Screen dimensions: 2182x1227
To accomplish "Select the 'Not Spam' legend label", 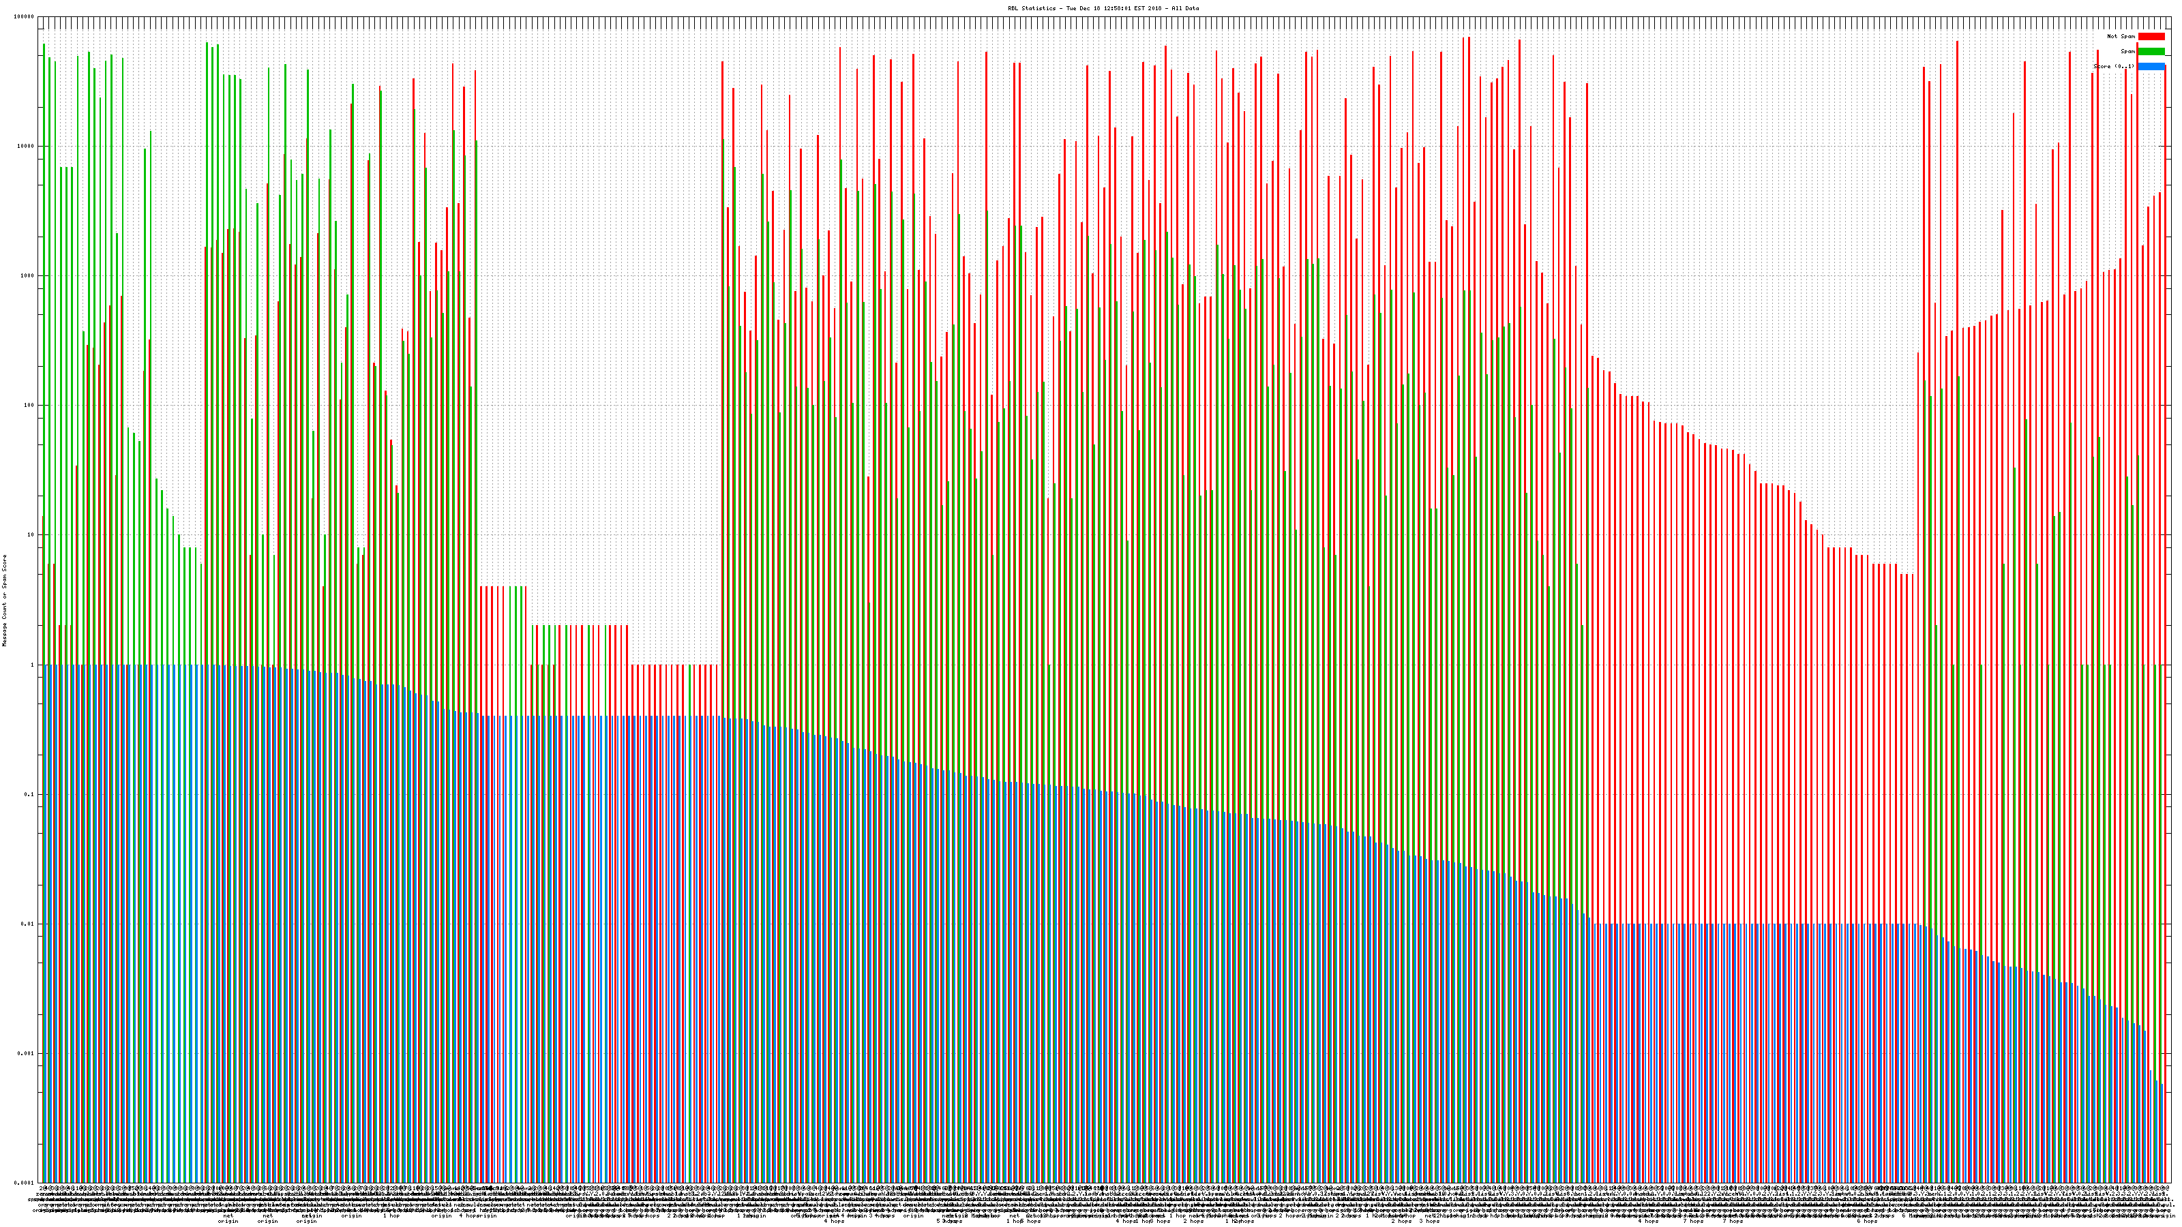I will pyautogui.click(x=2121, y=36).
